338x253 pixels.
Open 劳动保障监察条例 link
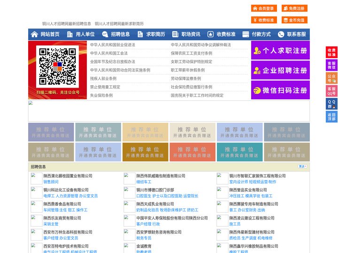click(186, 79)
